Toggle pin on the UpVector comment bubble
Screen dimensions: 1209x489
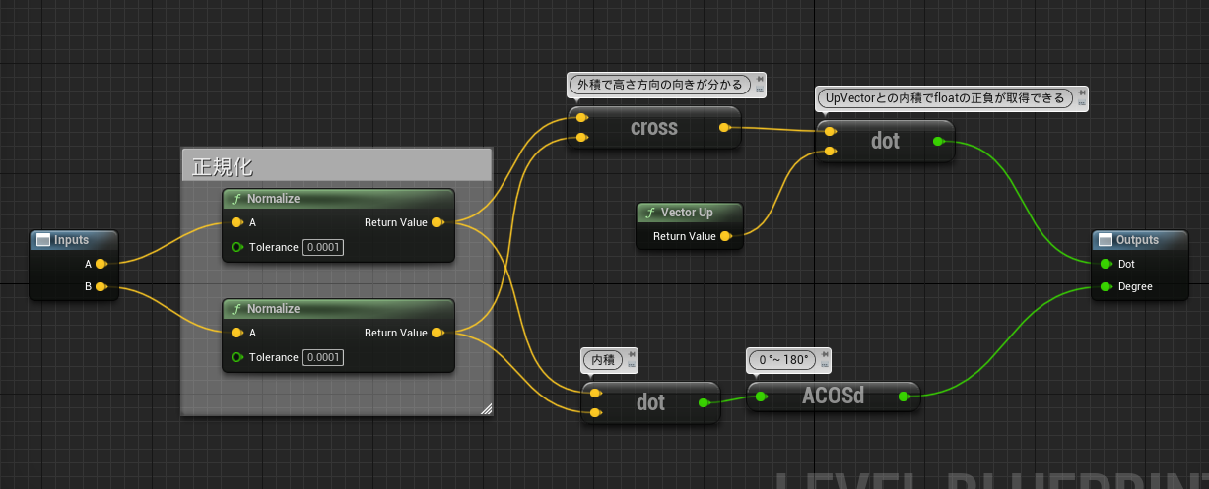coord(1082,93)
